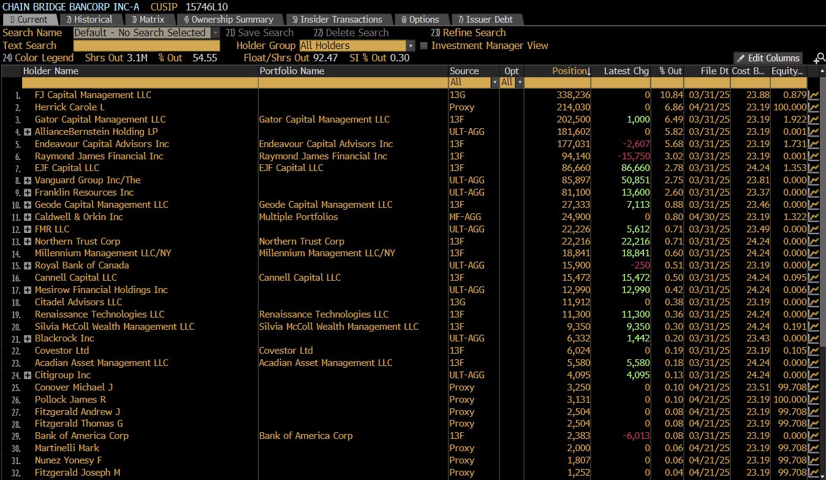Expand Caldwell & Orkin Inc row
Screen dimensions: 826x480
coord(28,217)
